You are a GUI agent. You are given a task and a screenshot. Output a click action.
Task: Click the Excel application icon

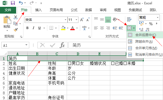coord(5,3)
